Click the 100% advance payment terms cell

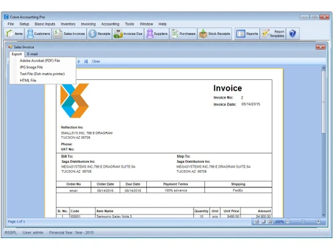pyautogui.click(x=176, y=191)
